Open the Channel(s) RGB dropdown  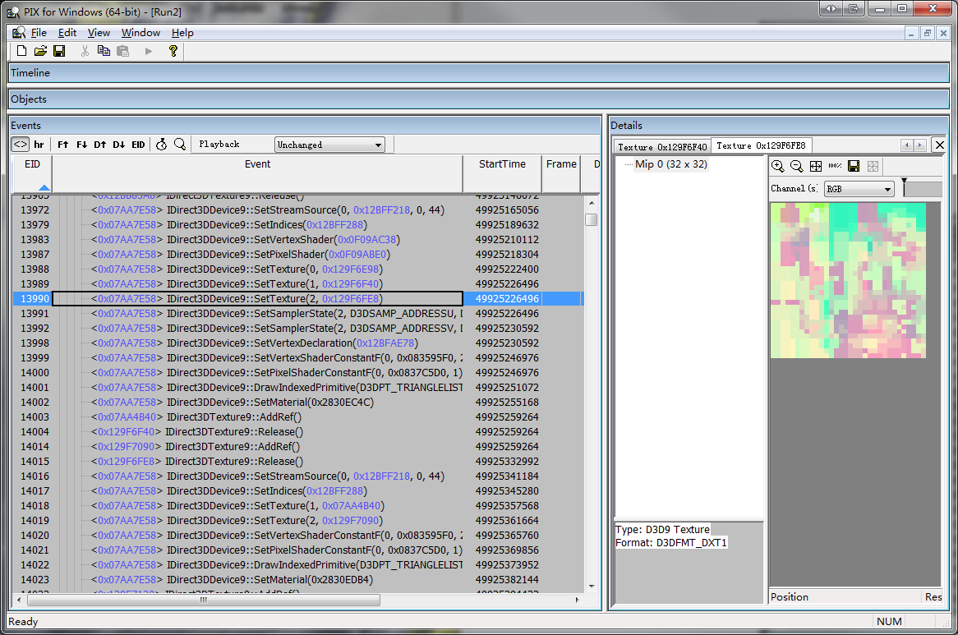tap(859, 189)
